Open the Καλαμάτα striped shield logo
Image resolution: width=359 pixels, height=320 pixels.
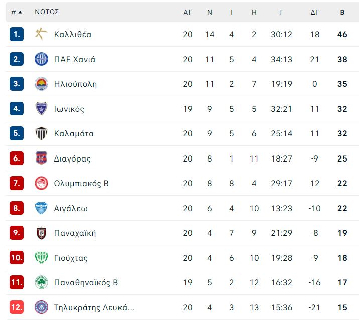(x=41, y=133)
